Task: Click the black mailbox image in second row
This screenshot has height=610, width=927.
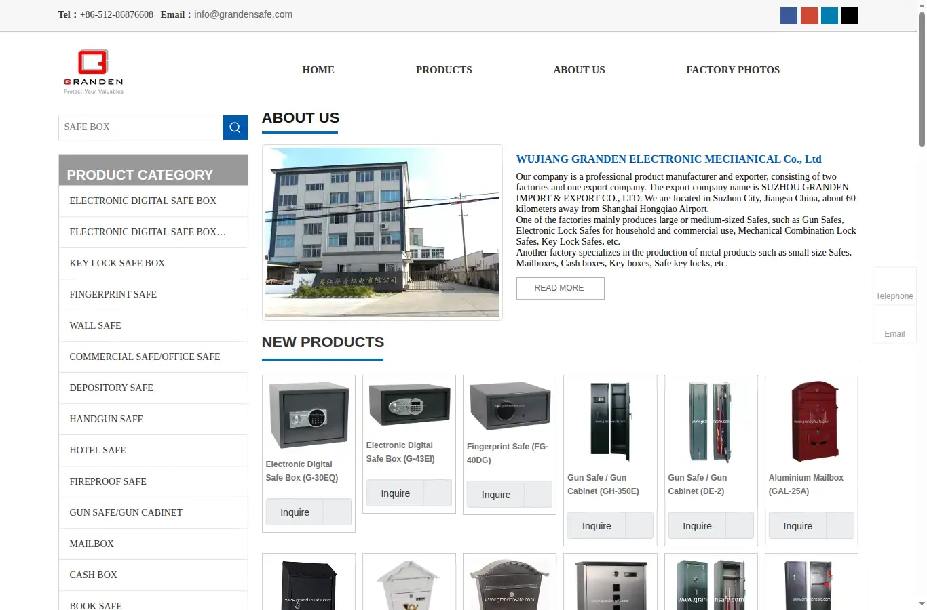Action: [x=309, y=584]
